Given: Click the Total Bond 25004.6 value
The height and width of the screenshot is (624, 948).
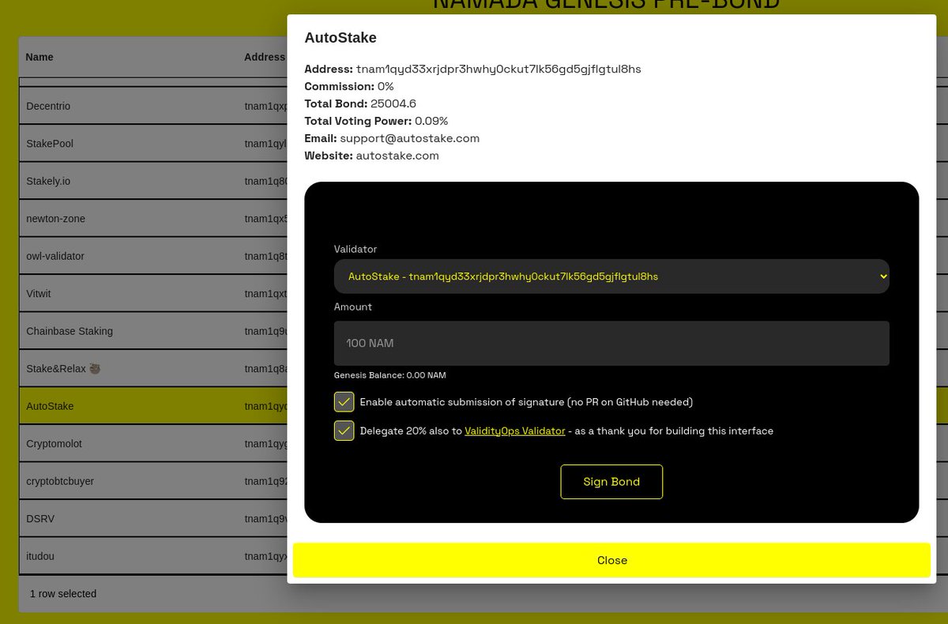Looking at the screenshot, I should (393, 103).
